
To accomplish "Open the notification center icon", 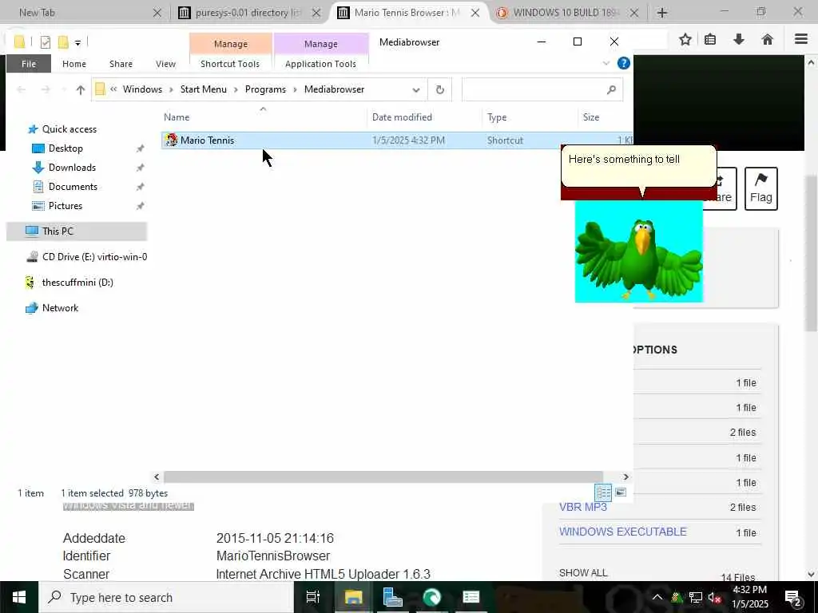I will (793, 597).
